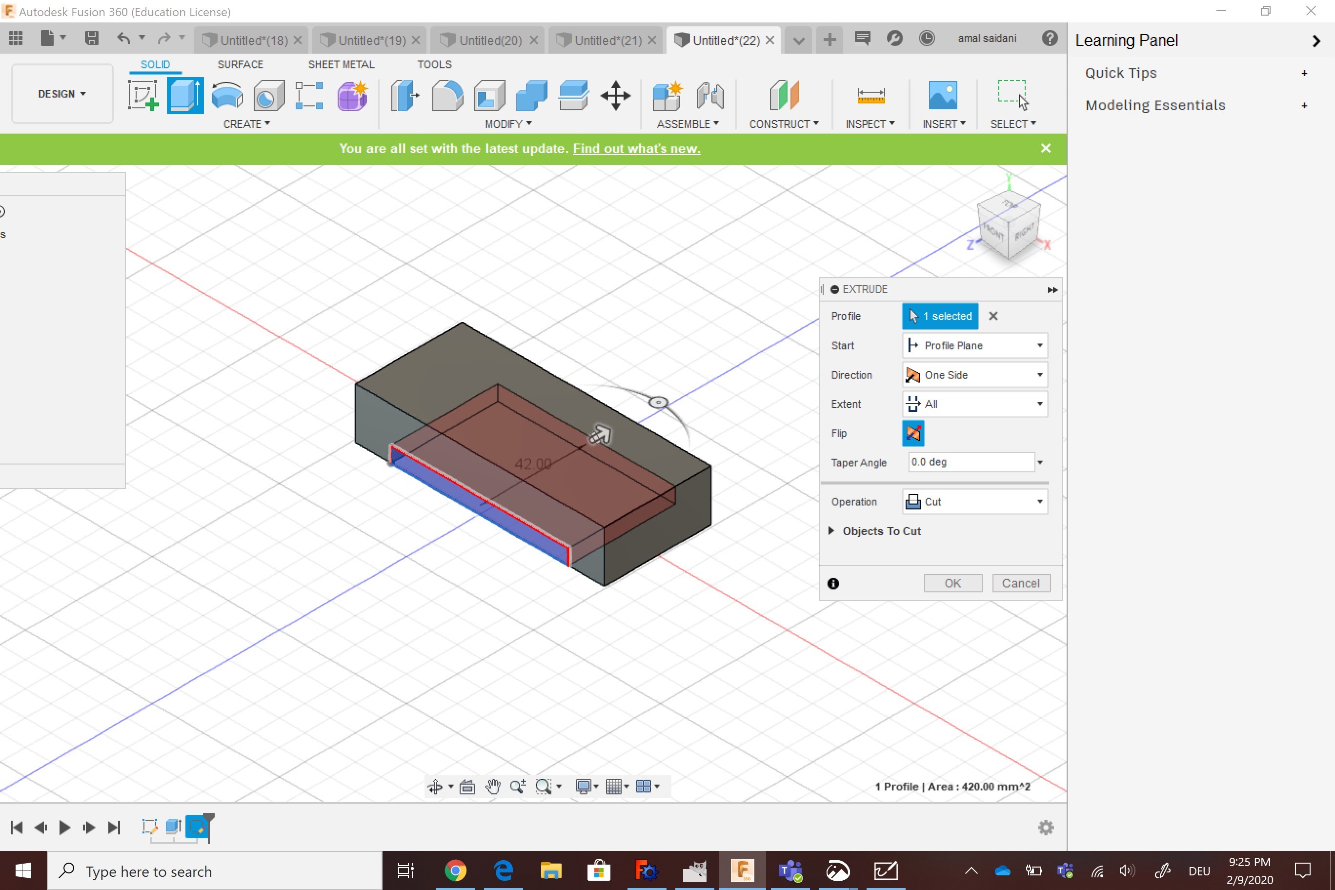The width and height of the screenshot is (1335, 890).
Task: Toggle the Flip direction button
Action: pos(913,434)
